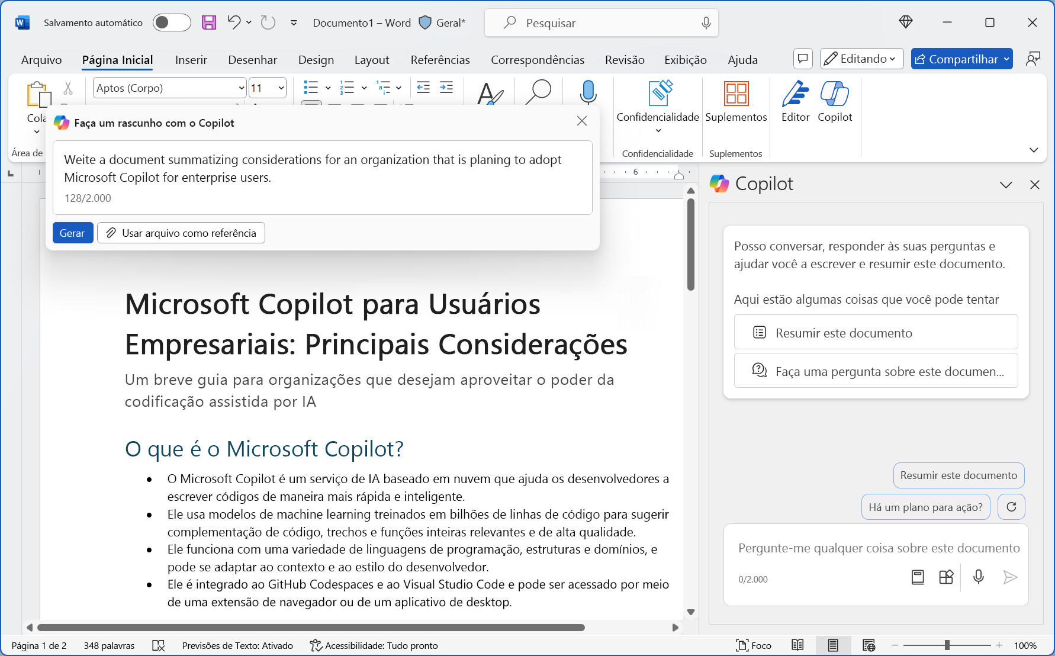Click the microphone icon in search box

(x=706, y=23)
